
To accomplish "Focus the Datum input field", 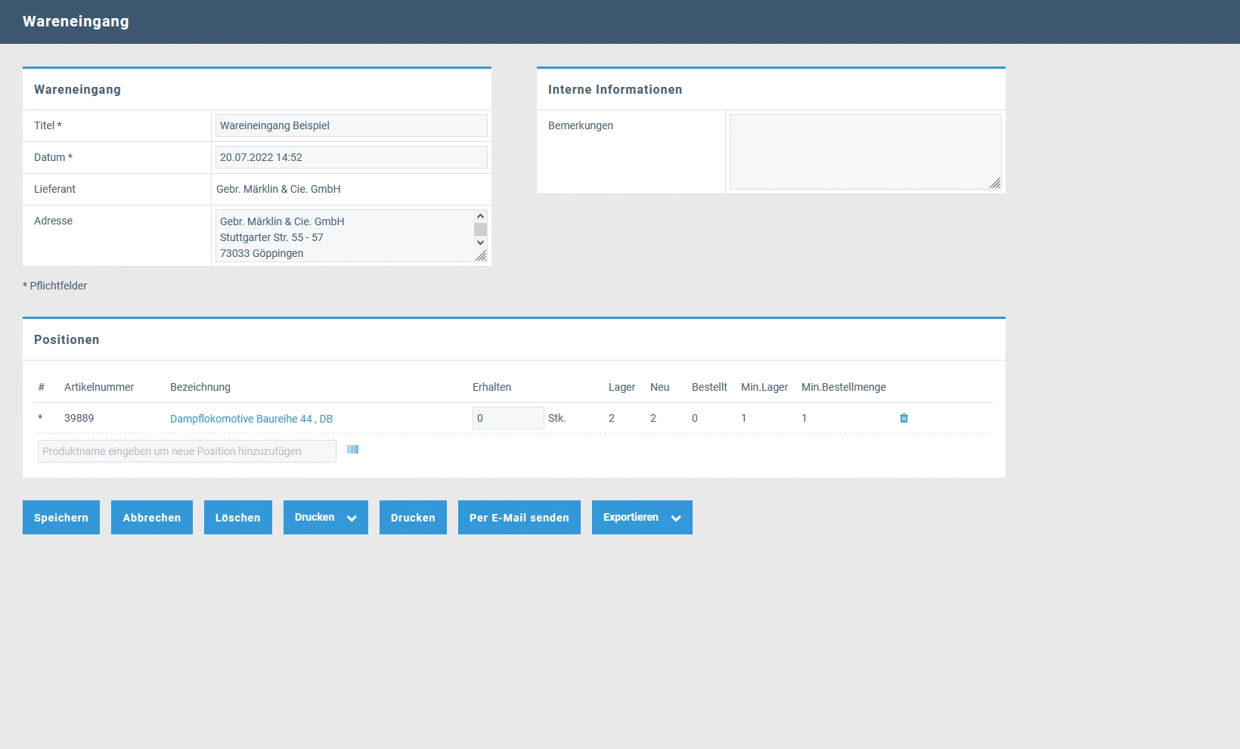I will (x=352, y=157).
